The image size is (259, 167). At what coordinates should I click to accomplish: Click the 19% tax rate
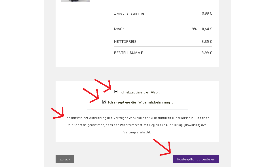click(193, 29)
